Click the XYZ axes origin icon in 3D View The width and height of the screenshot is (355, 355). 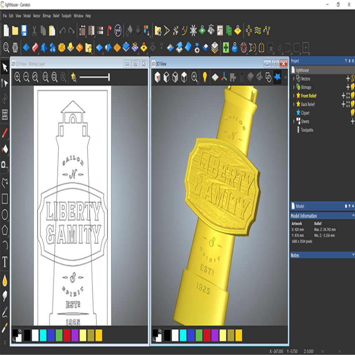coord(223,77)
